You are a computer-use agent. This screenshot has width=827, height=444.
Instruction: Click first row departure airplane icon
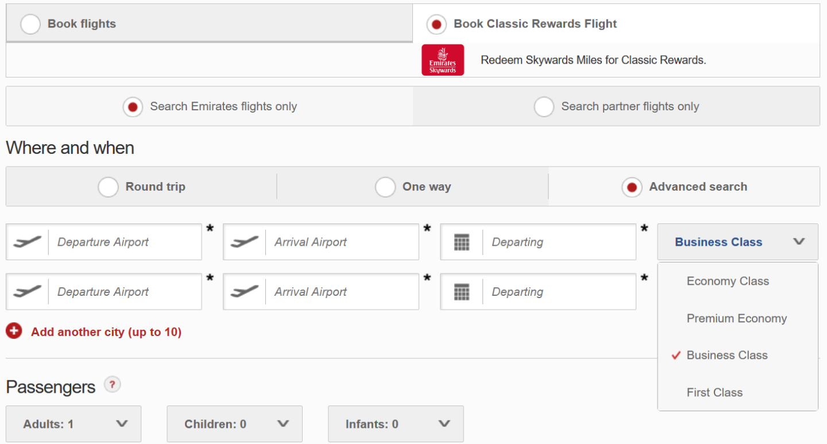click(x=27, y=242)
